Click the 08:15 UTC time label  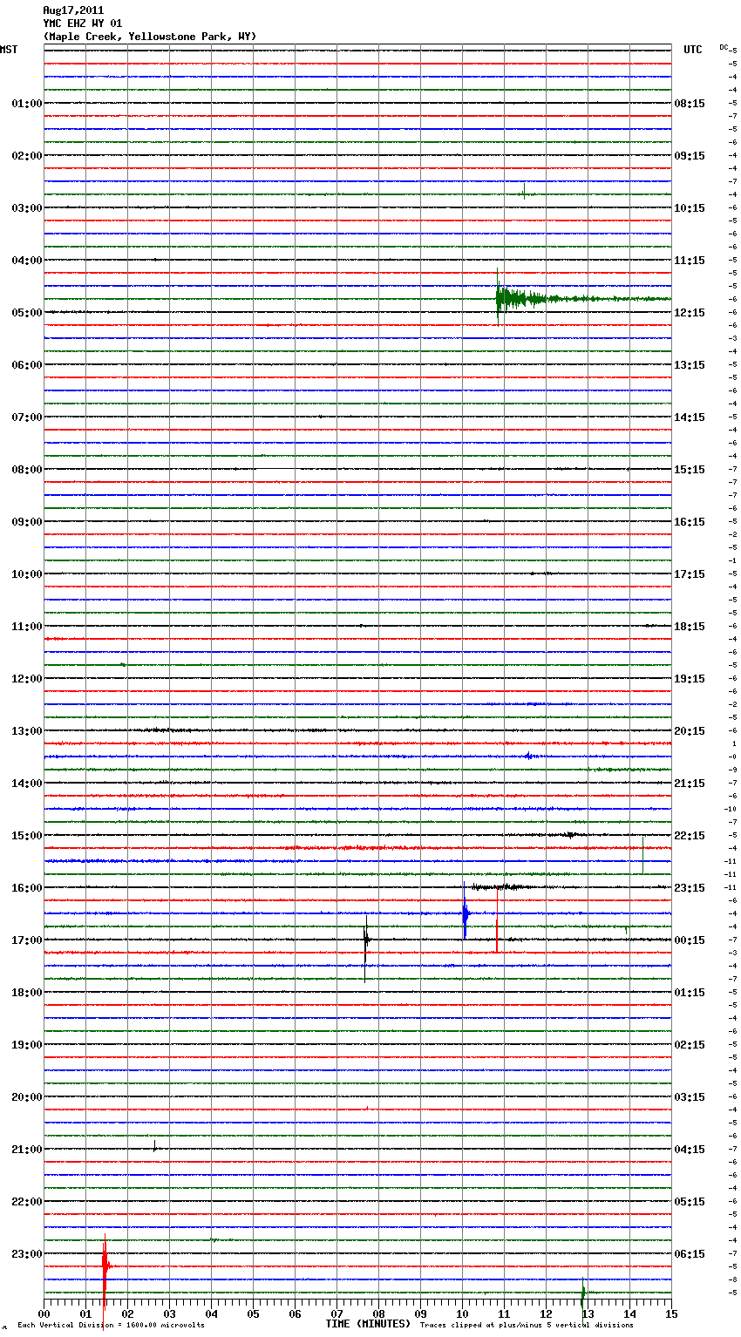pos(690,104)
